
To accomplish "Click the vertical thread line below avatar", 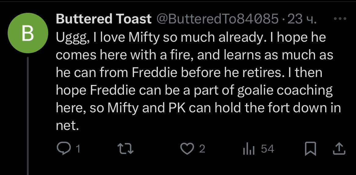I will (x=28, y=116).
